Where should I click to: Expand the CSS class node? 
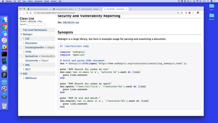tap(24, 39)
